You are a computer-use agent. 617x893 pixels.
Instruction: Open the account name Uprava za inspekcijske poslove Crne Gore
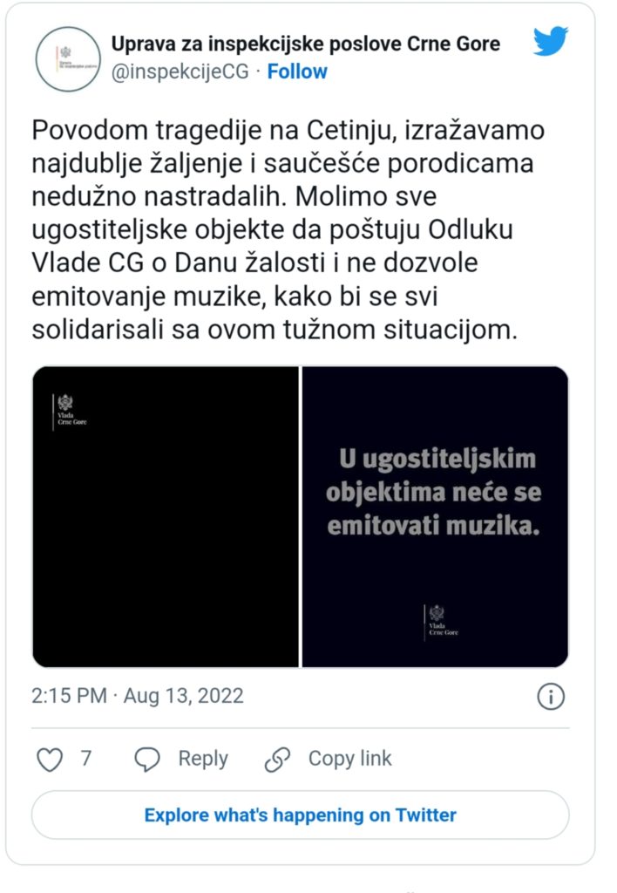pyautogui.click(x=305, y=44)
